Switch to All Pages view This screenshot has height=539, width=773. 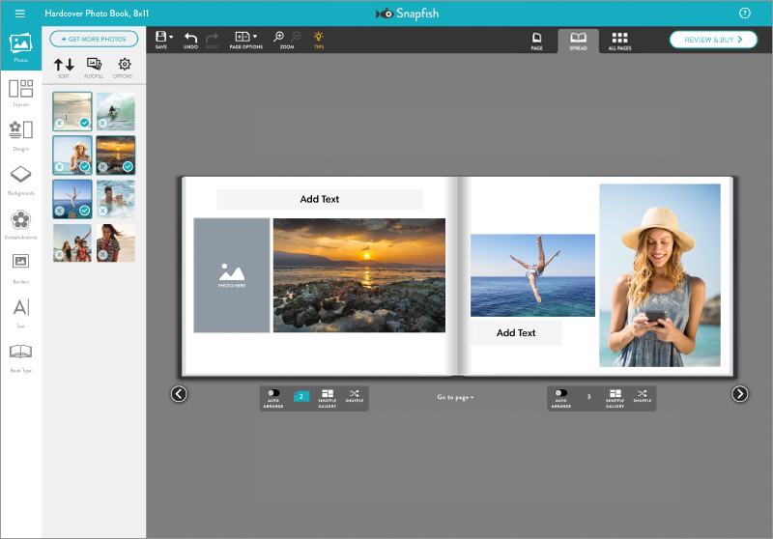click(619, 40)
